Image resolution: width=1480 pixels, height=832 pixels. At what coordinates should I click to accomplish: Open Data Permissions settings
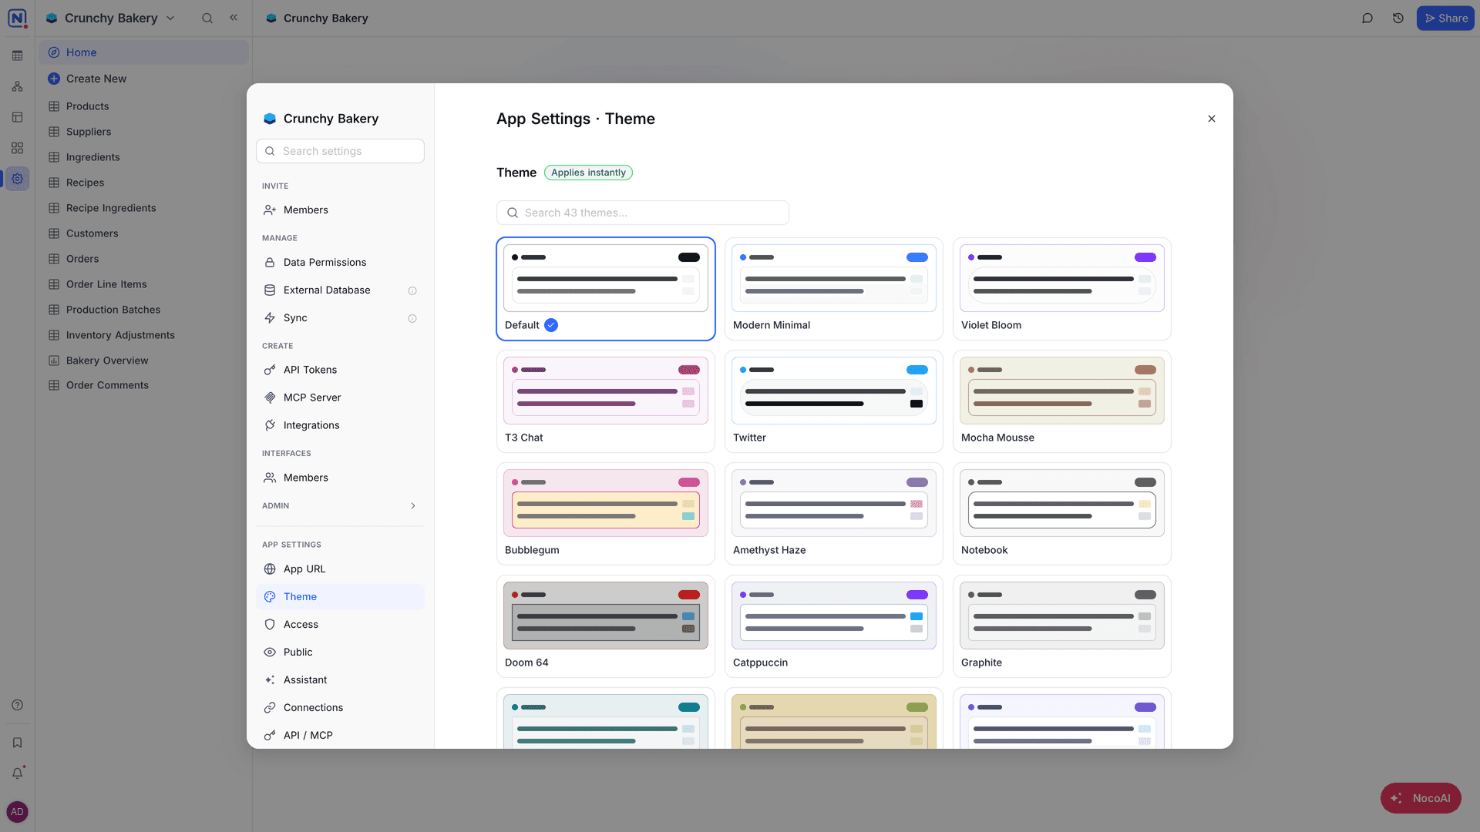tap(340, 263)
